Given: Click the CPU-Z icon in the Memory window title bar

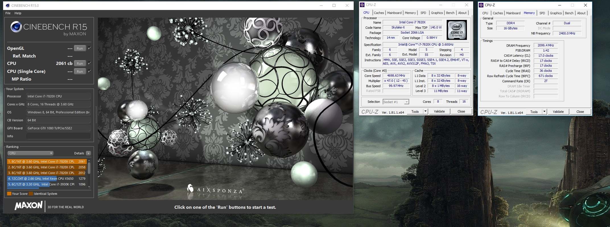Looking at the screenshot, I should 481,5.
